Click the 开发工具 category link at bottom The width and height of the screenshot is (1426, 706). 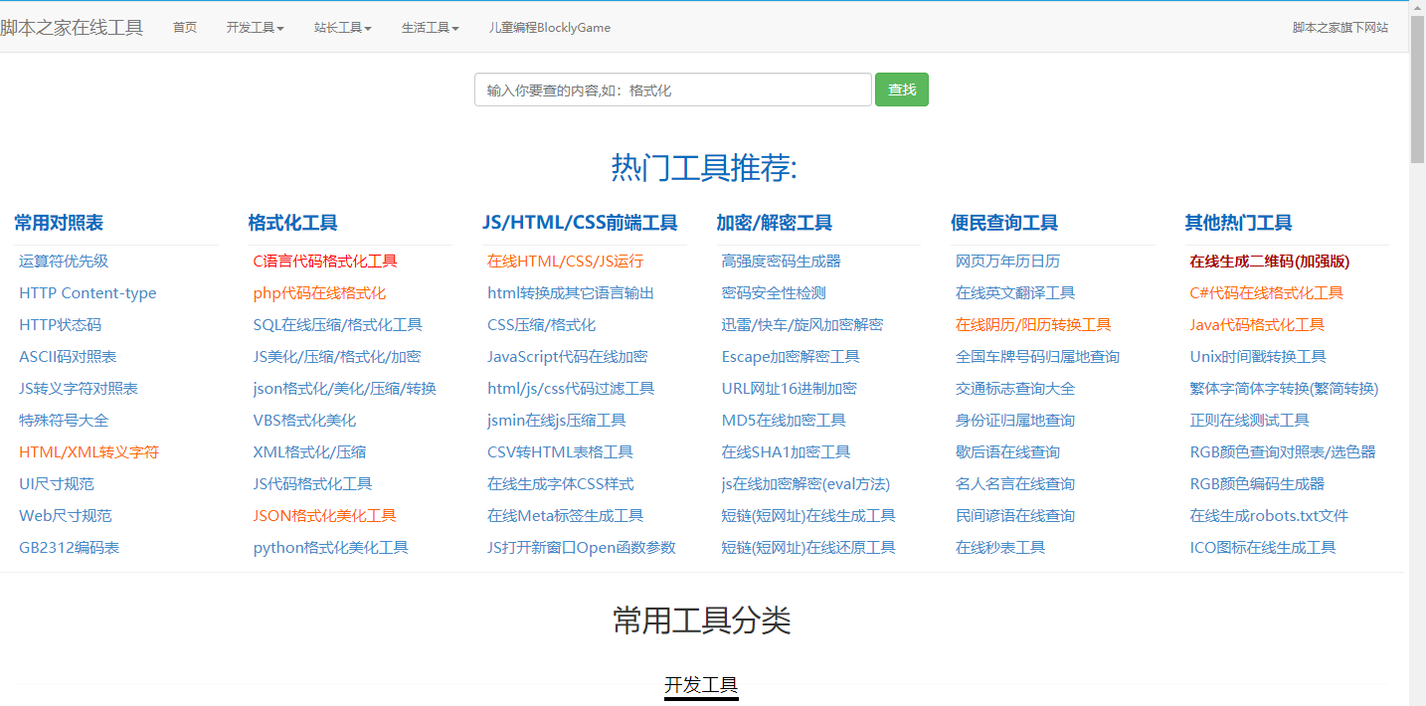coord(701,686)
